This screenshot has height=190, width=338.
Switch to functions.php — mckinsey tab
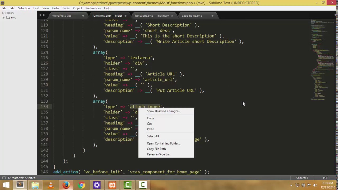coord(152,16)
